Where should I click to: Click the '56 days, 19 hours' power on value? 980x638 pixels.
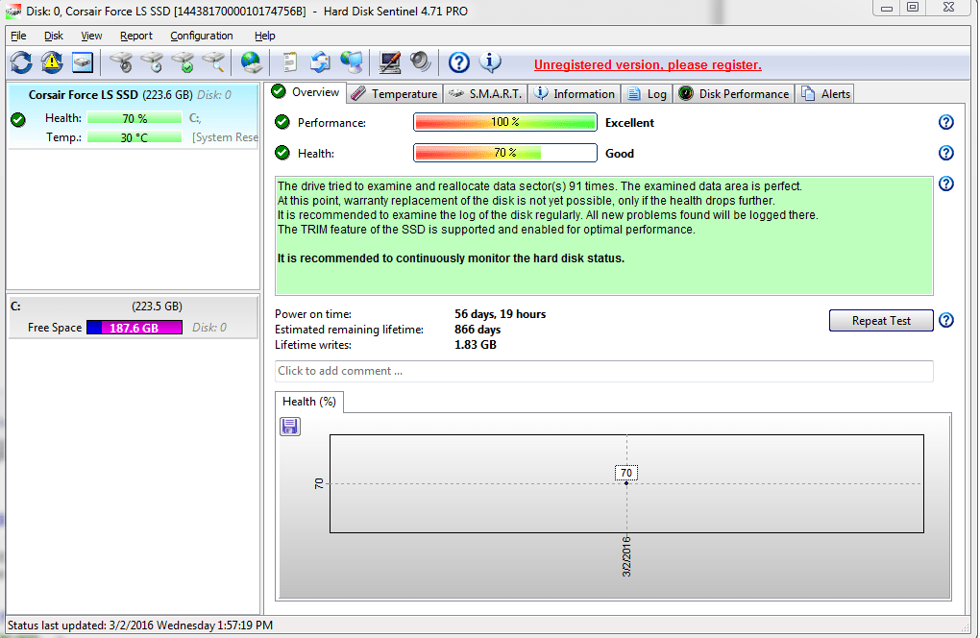(x=500, y=314)
